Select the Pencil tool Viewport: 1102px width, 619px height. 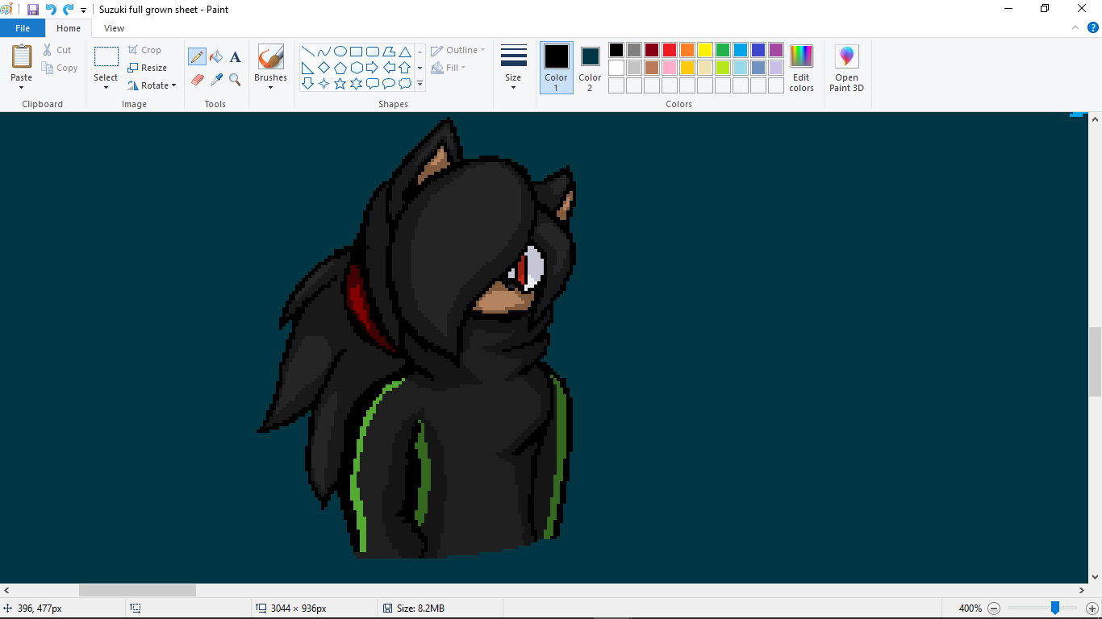pyautogui.click(x=197, y=56)
